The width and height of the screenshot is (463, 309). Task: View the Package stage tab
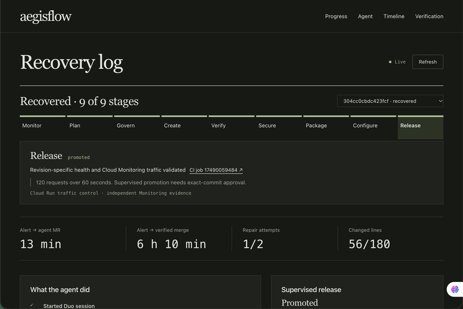[x=326, y=127]
